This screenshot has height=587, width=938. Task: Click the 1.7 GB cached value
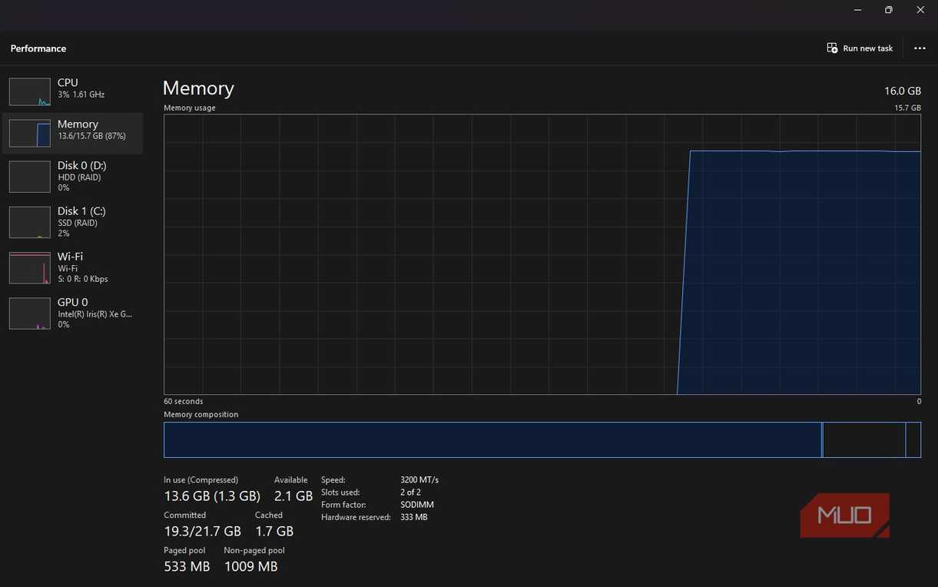[x=274, y=532]
